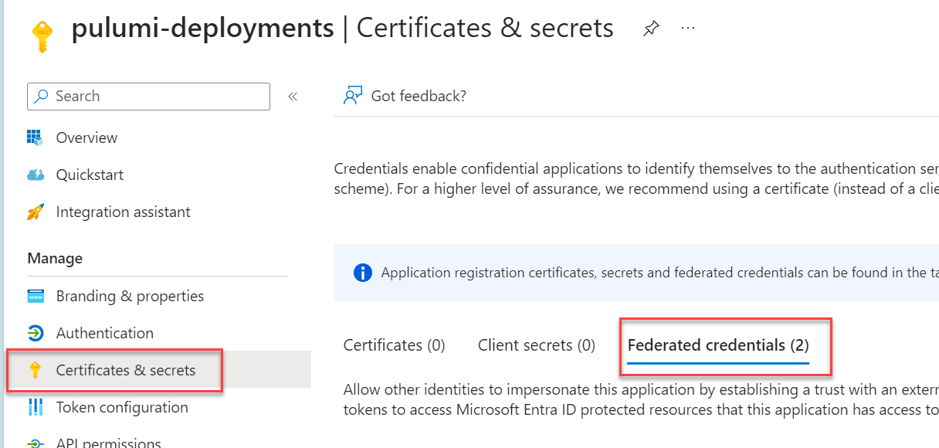
Task: Click the pulumi-deployments title text
Action: 202,29
